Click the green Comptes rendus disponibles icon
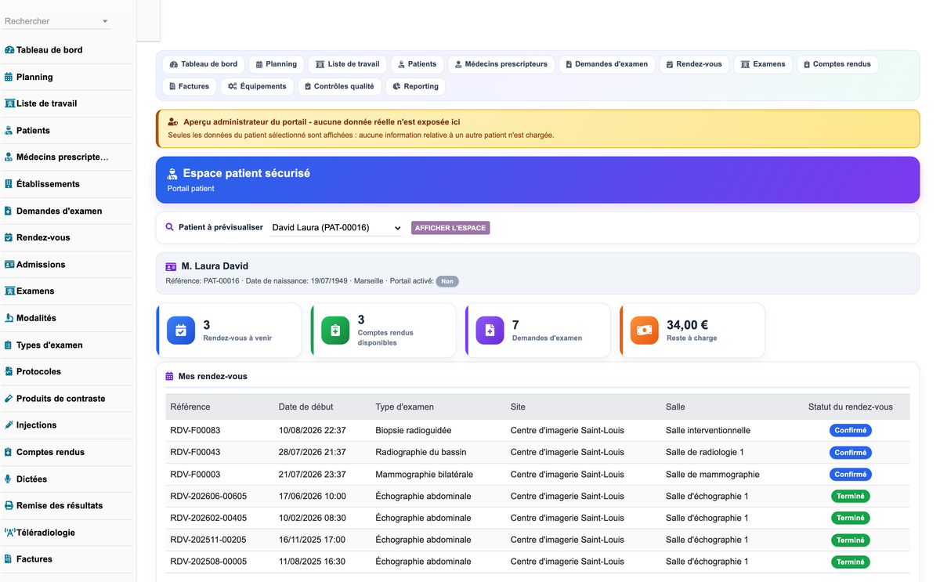 335,331
